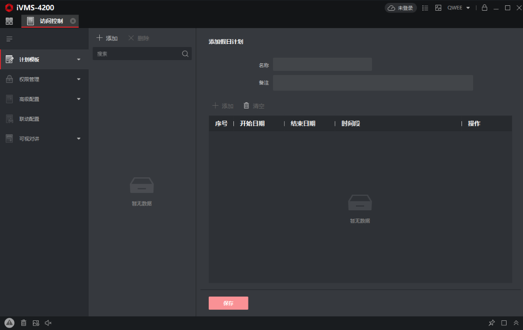Click the 未登录 login status pill
The image size is (523, 330).
coord(400,8)
